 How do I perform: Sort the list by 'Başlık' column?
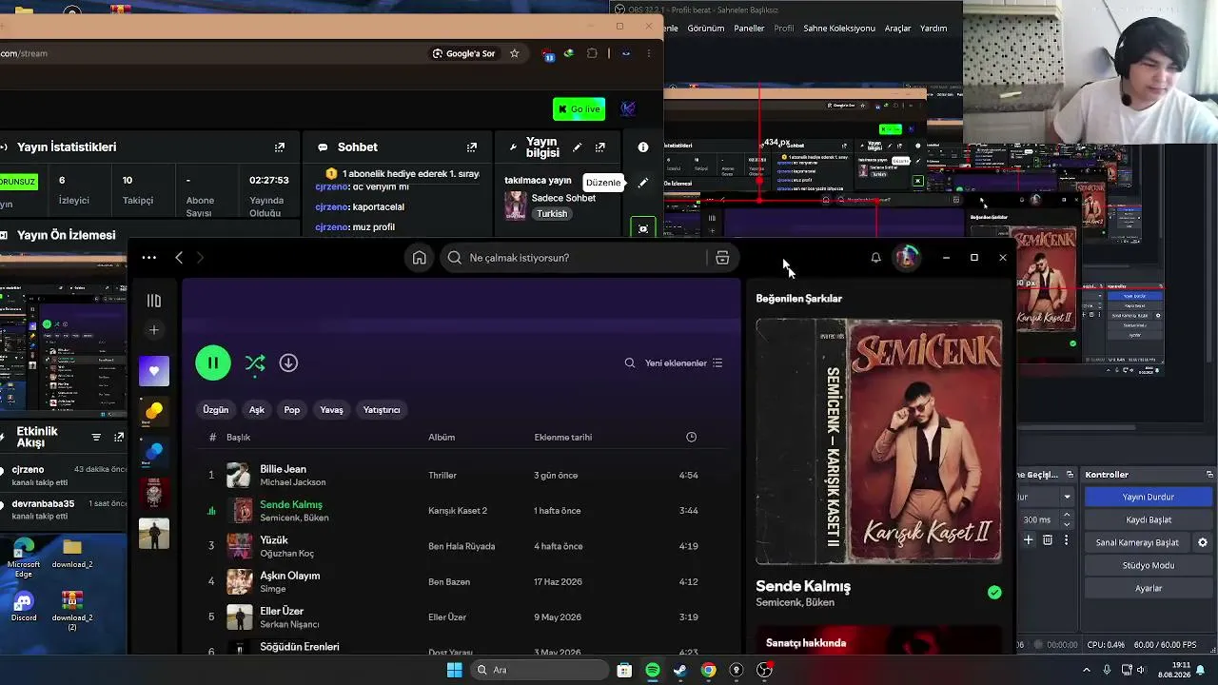click(x=238, y=438)
